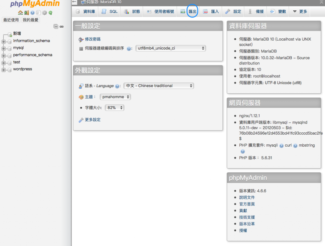The image size is (325, 246).
Task: Click the back arrow icon left of 伺服器 breadcrumb
Action: (74, 2)
